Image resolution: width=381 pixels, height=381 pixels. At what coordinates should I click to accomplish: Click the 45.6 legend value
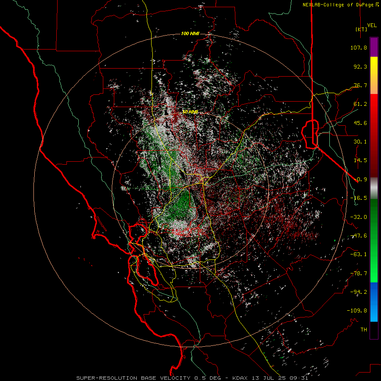click(x=360, y=123)
